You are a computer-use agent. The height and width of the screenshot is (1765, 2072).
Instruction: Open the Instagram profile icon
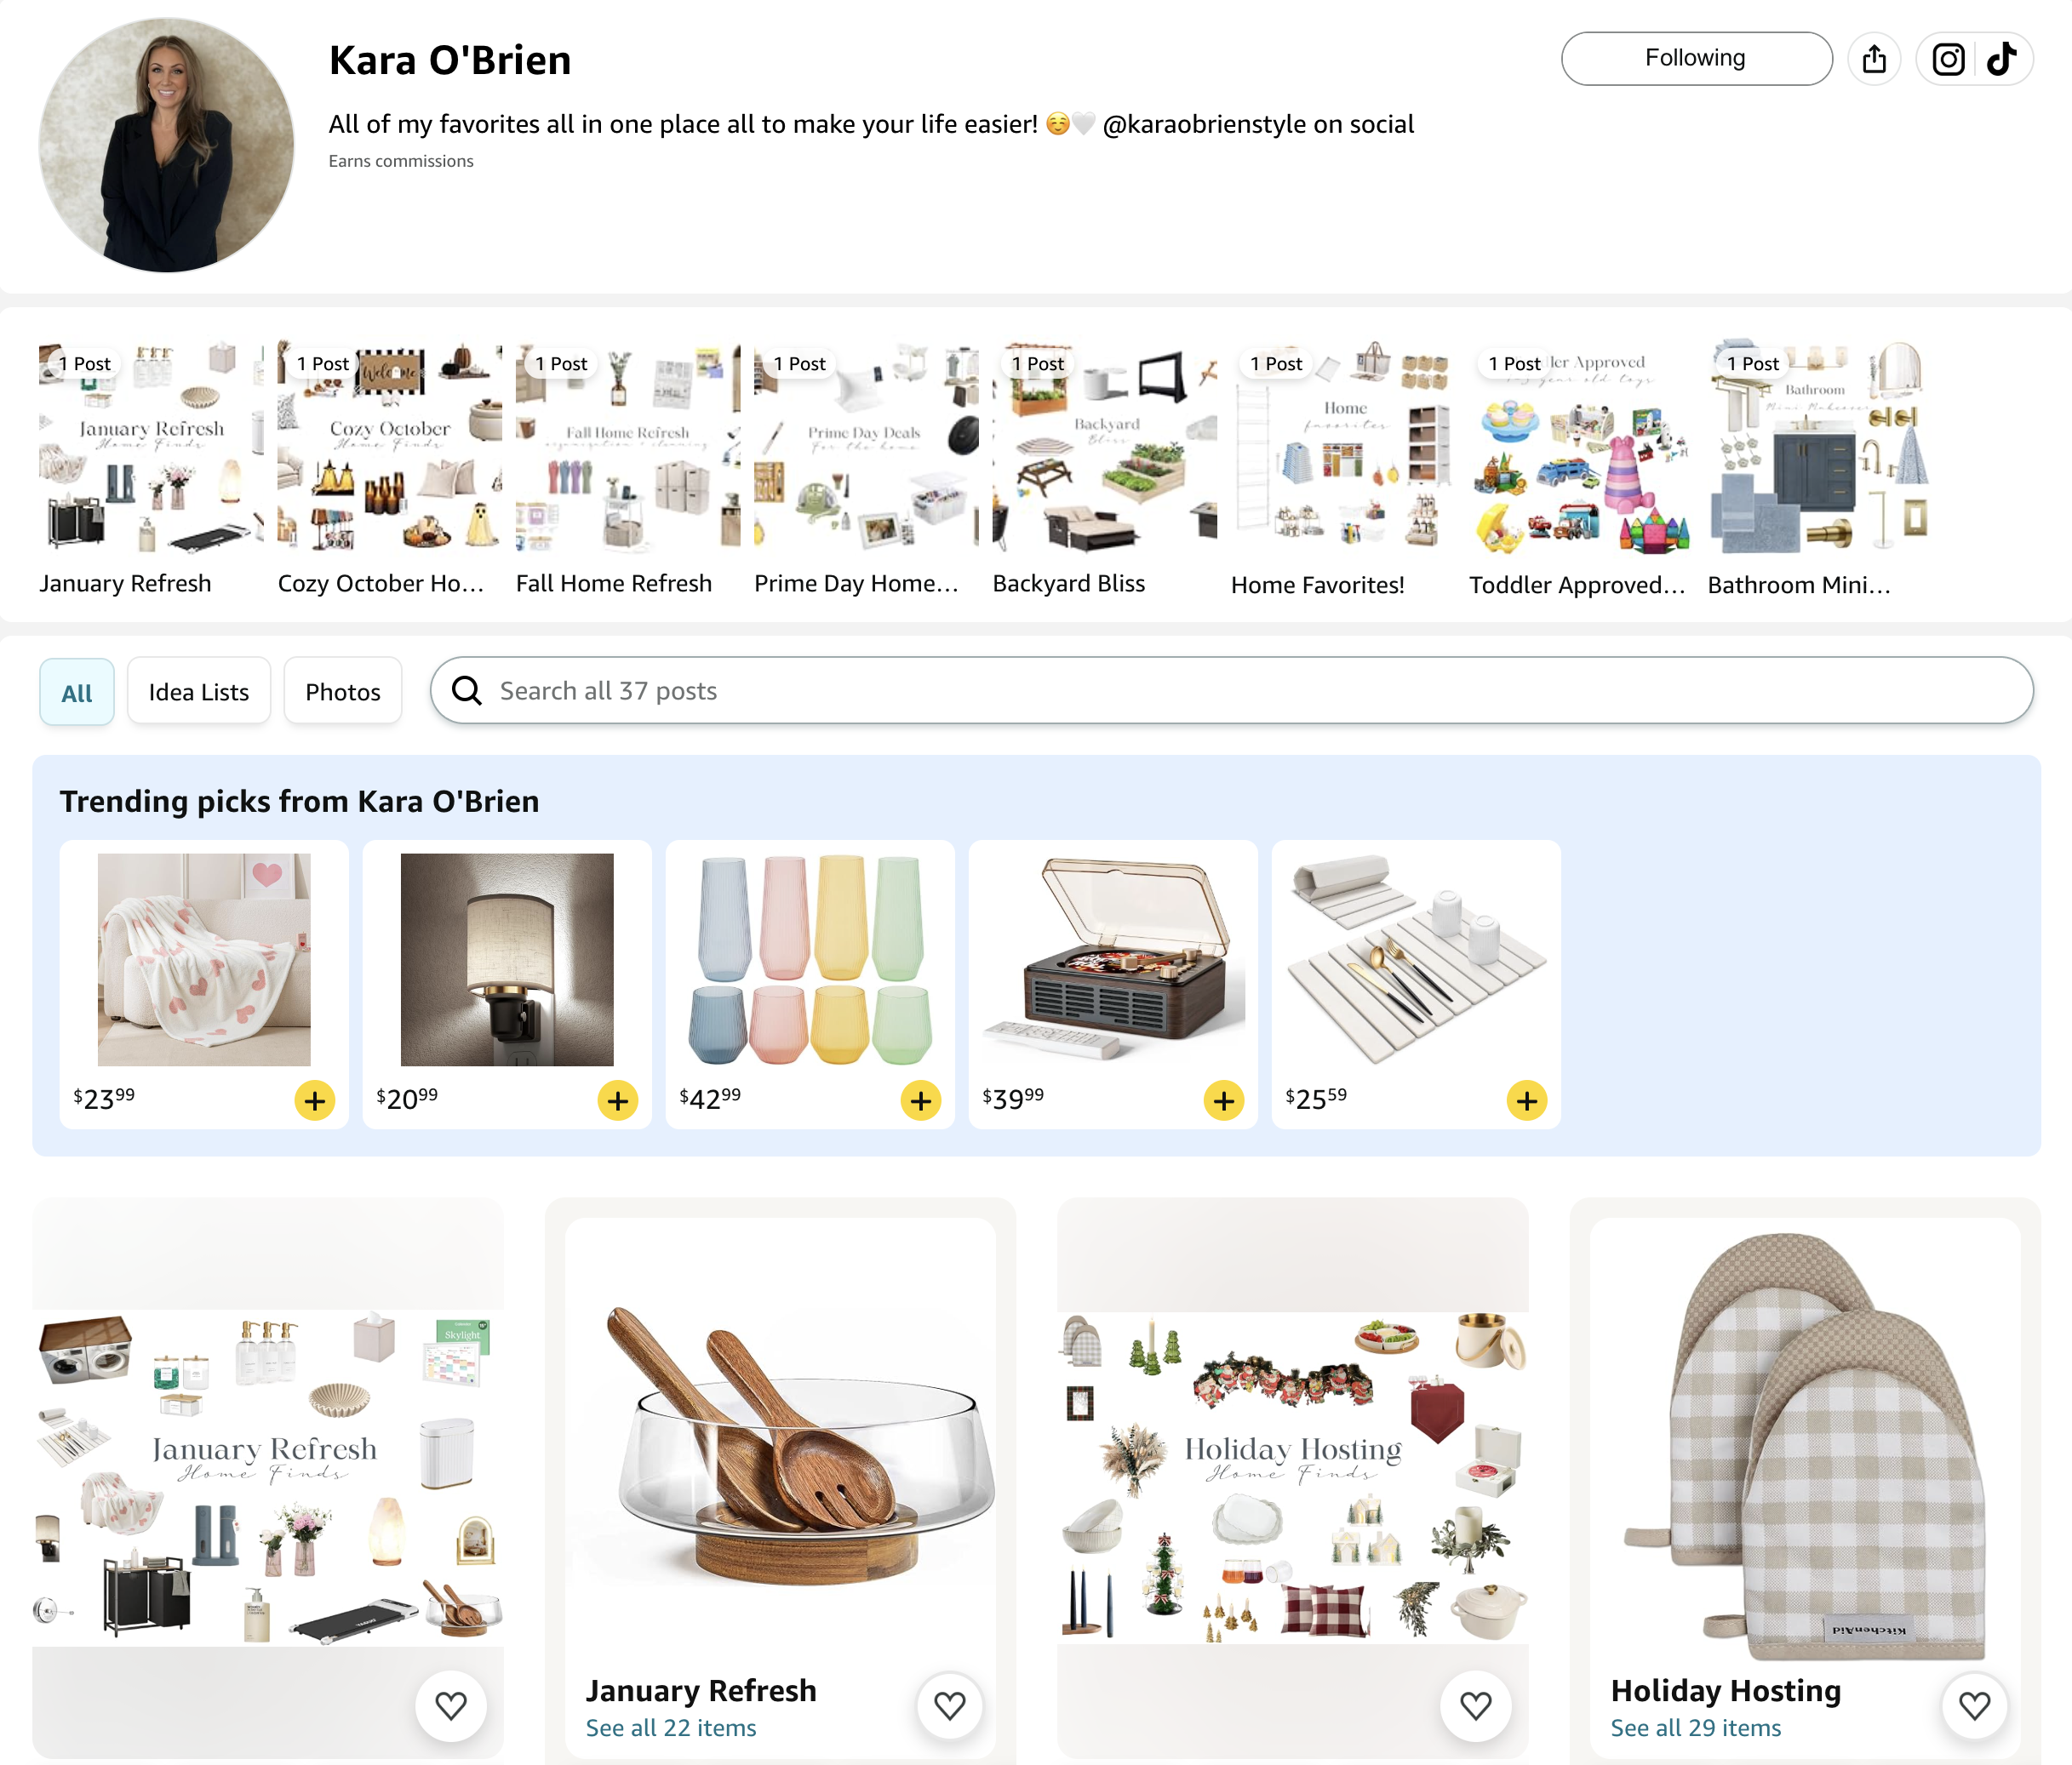tap(1947, 59)
